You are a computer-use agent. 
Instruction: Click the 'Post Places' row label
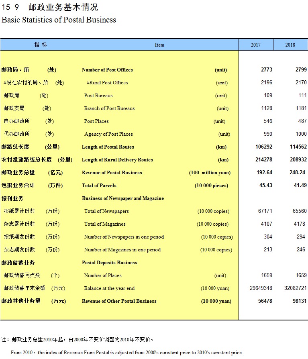click(96, 121)
